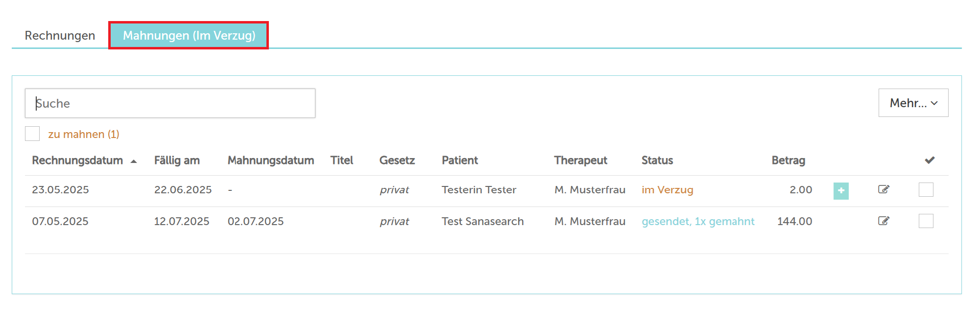Edit the Test Sanasearch invoice row
Image resolution: width=977 pixels, height=322 pixels.
pos(883,221)
